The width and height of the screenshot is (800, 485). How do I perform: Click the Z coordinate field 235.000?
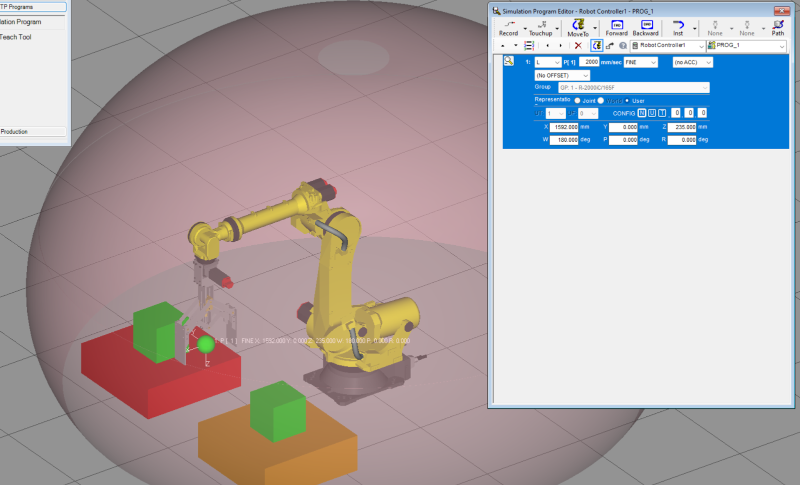[682, 127]
